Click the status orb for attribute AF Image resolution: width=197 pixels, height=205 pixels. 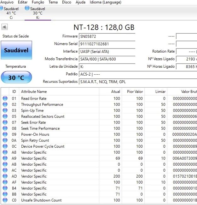coord(5,182)
